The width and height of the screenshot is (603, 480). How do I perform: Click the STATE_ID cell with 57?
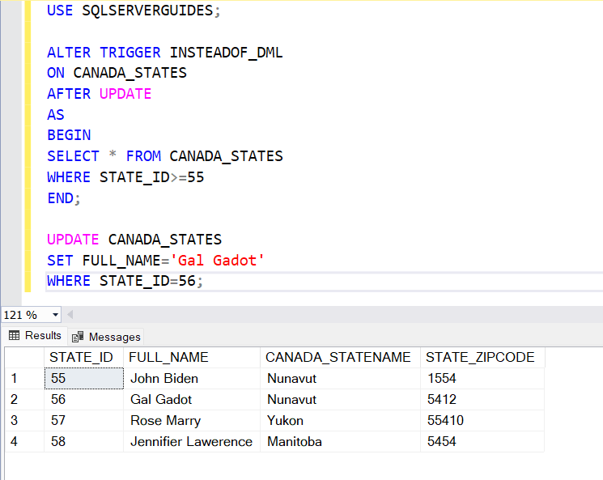pyautogui.click(x=84, y=420)
